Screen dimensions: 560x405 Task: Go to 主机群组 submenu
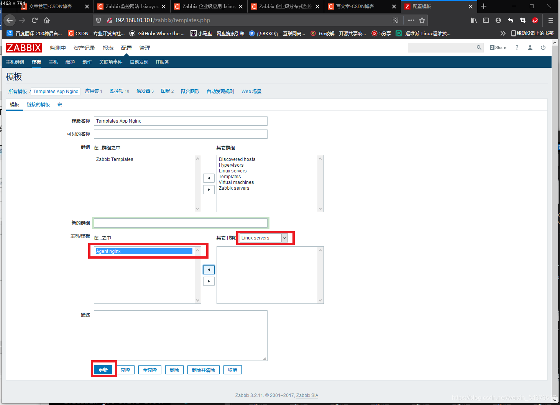[x=15, y=62]
